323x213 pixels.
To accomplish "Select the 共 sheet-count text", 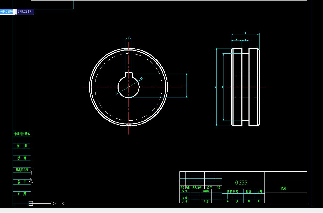I will 227,201.
